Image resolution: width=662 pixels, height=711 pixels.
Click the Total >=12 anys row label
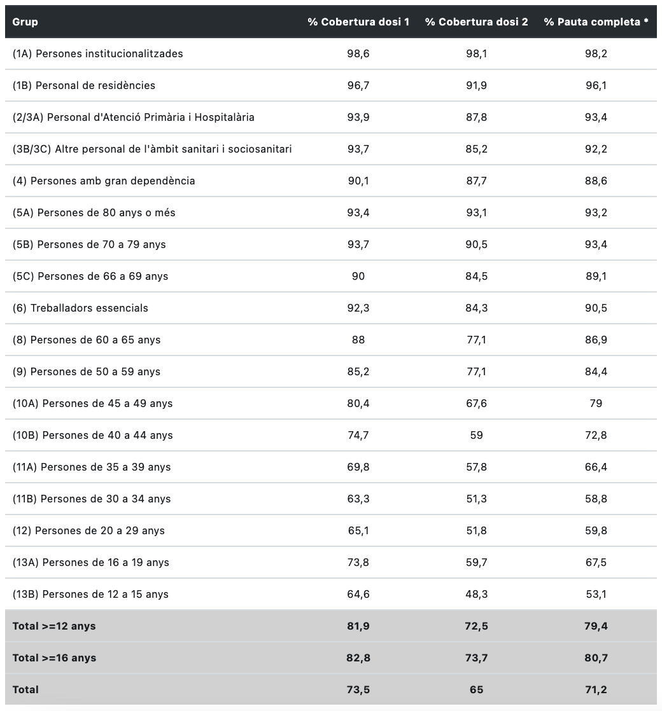point(54,626)
